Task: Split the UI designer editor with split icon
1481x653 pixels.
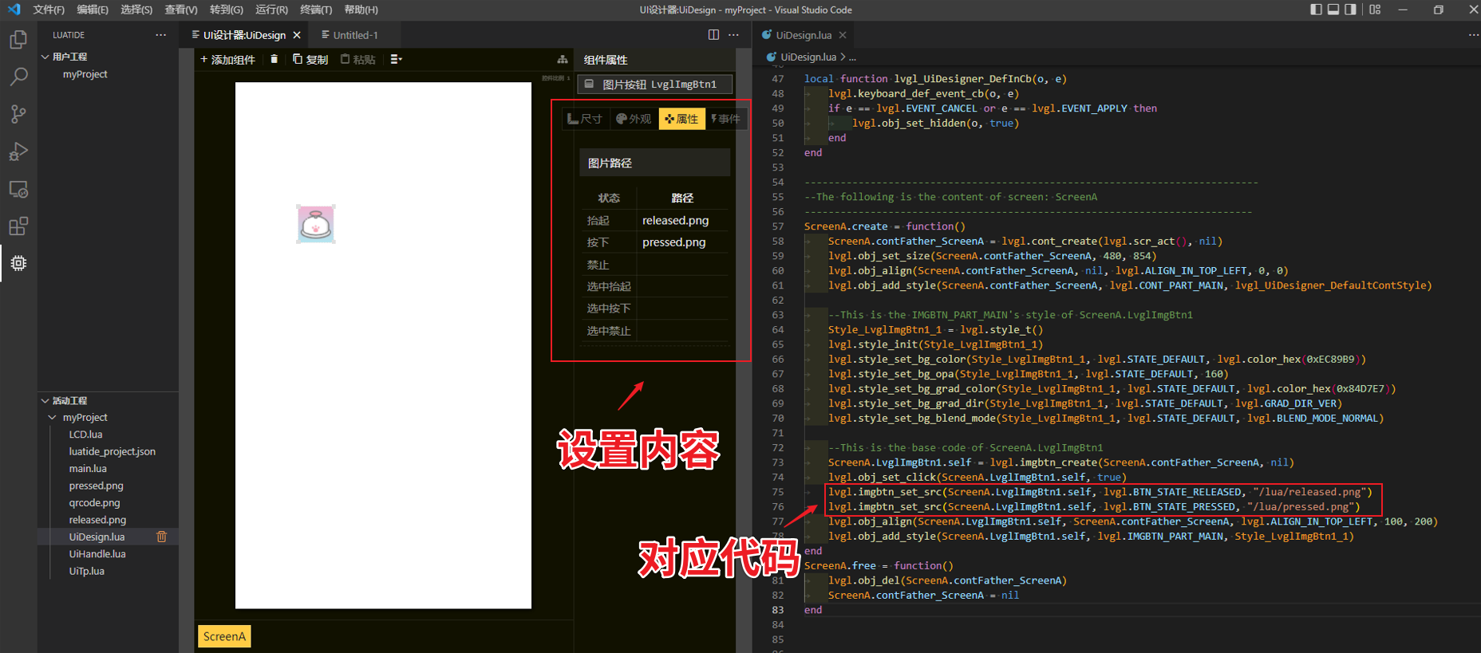Action: point(713,35)
